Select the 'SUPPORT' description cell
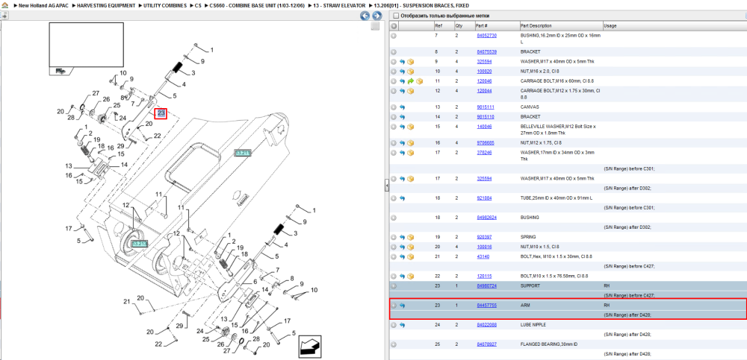Viewport: 747px width, 360px height. [x=530, y=286]
